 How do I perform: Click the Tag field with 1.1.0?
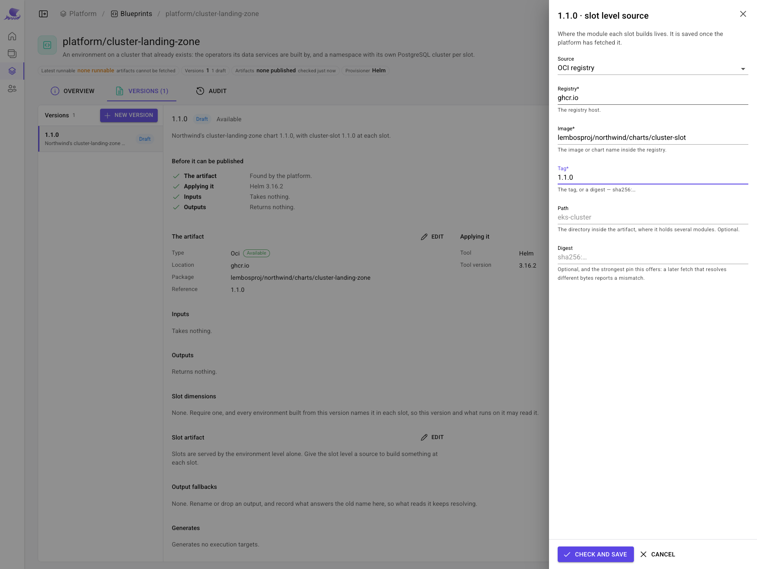(x=653, y=178)
